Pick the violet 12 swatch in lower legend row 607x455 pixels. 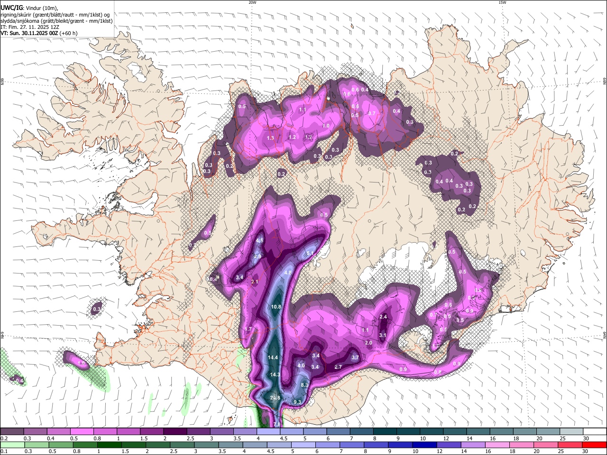[449, 445]
